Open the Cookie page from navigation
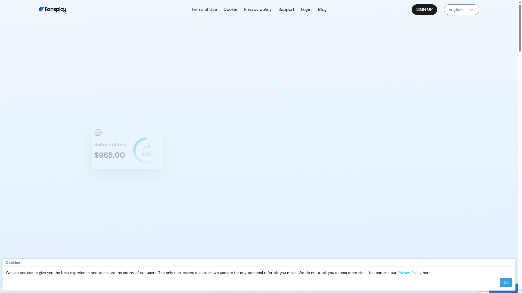 pos(230,9)
